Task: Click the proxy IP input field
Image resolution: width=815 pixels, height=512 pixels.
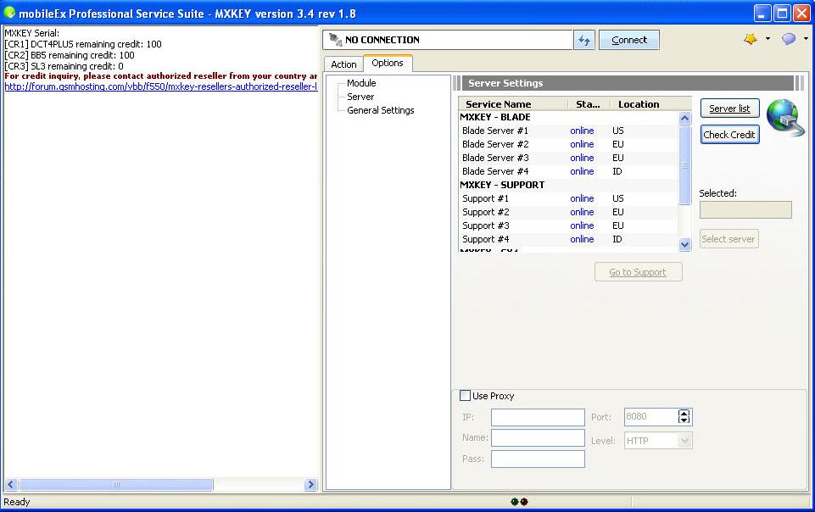Action: pyautogui.click(x=538, y=417)
